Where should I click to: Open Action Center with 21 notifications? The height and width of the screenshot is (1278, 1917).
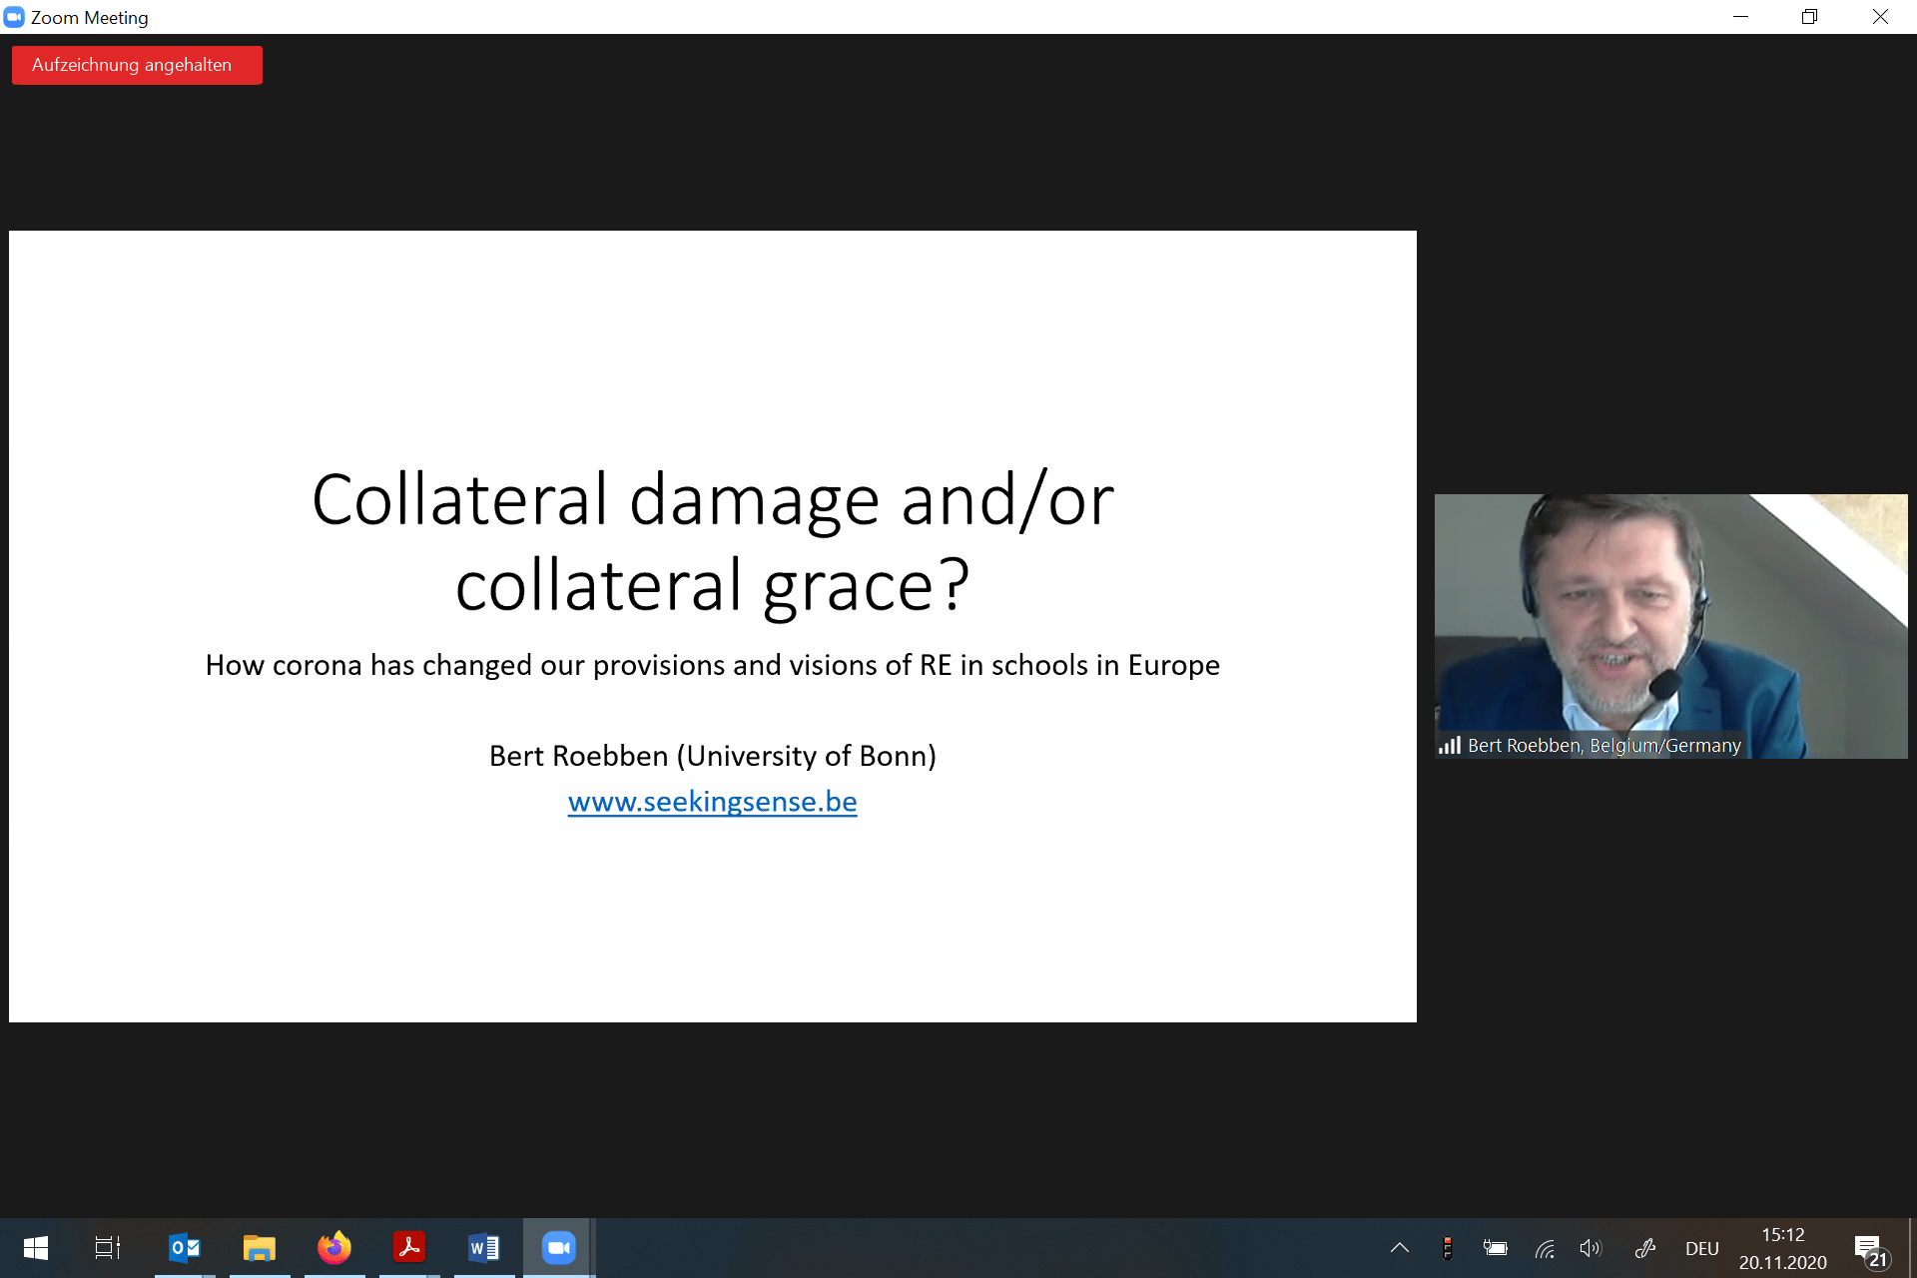[1871, 1250]
